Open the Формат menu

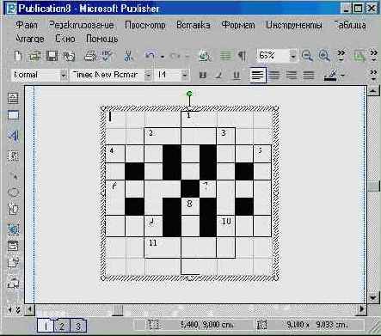point(238,25)
